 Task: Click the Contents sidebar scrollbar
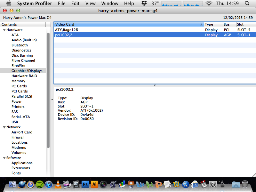coord(48,91)
